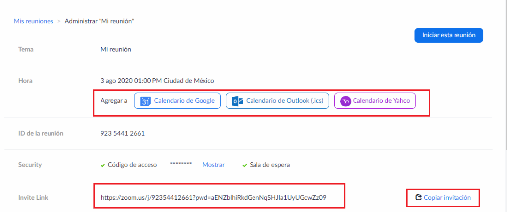Click the Google Calendar 31 icon
The image size is (507, 212).
145,101
